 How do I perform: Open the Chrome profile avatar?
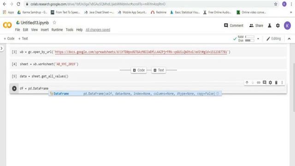pos(284,4)
